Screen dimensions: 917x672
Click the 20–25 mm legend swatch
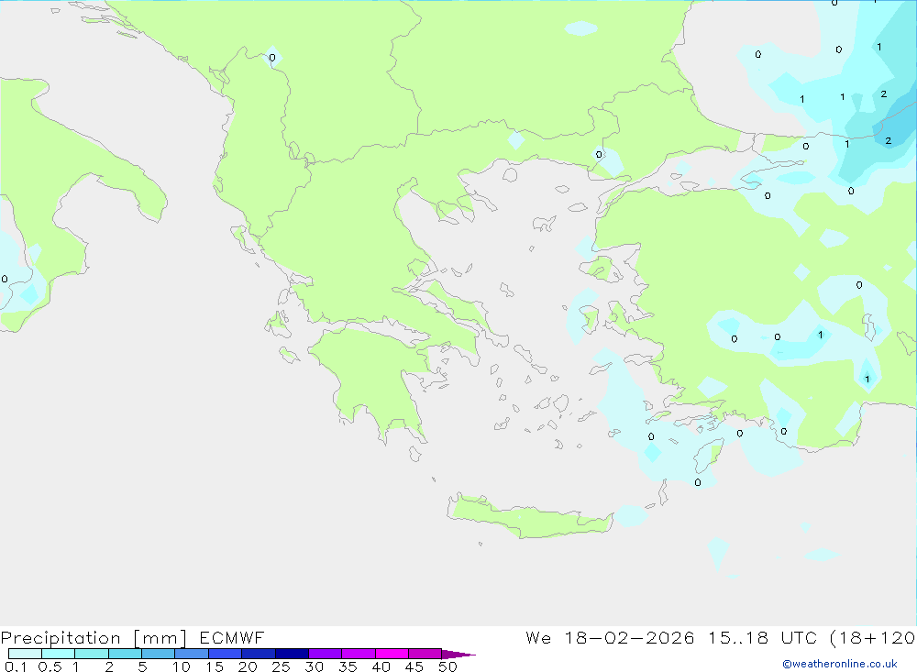[259, 654]
